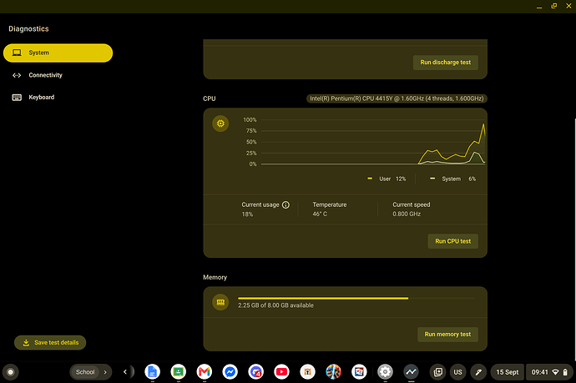Open the stylus tools tray icon
The image size is (576, 383).
[x=478, y=372]
